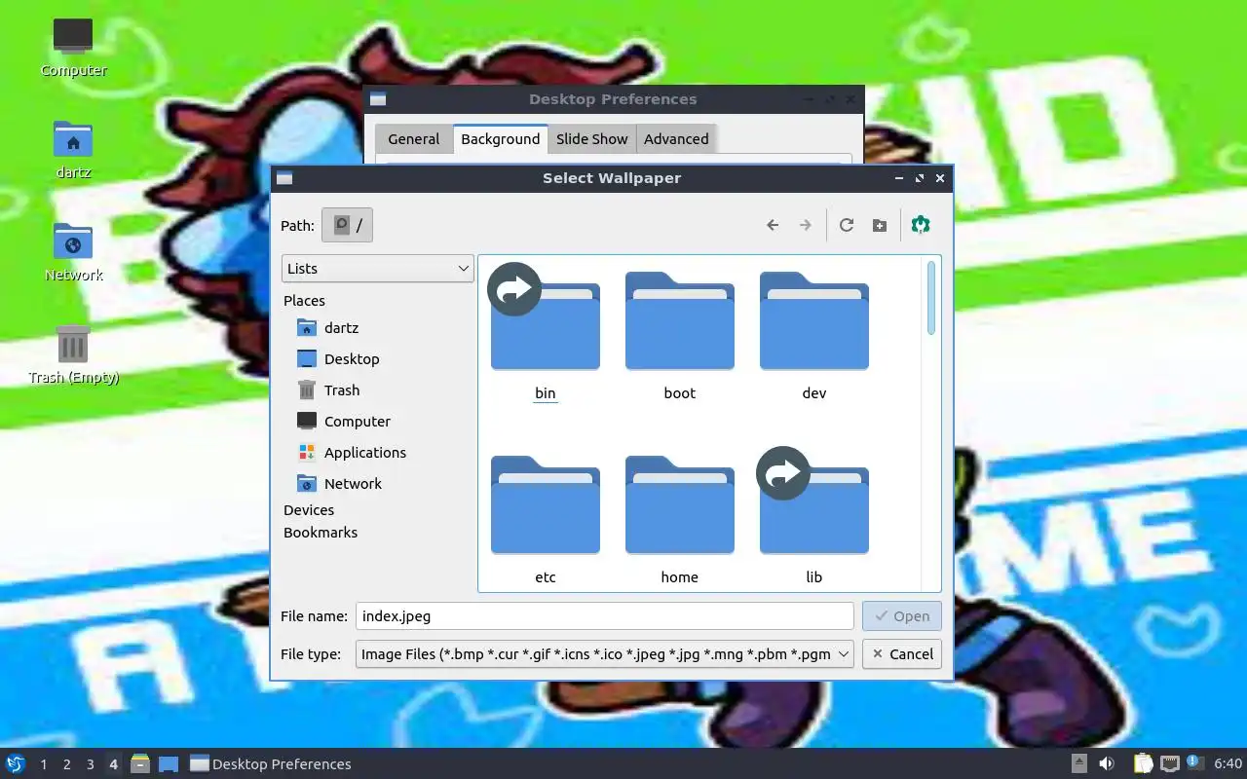Open the green view options menu
Image resolution: width=1247 pixels, height=779 pixels.
pos(921,225)
